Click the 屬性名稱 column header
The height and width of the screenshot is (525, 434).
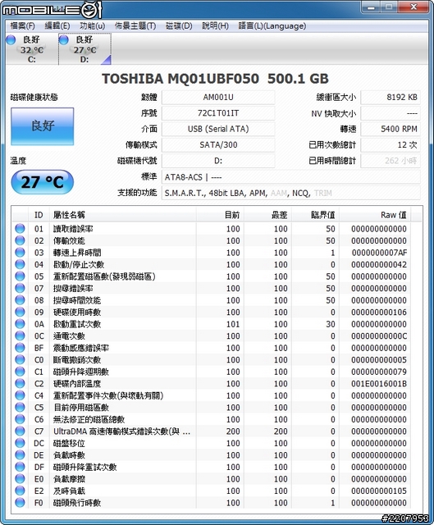[123, 215]
